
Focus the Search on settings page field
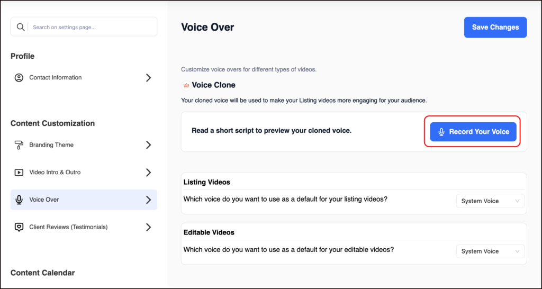coord(90,27)
